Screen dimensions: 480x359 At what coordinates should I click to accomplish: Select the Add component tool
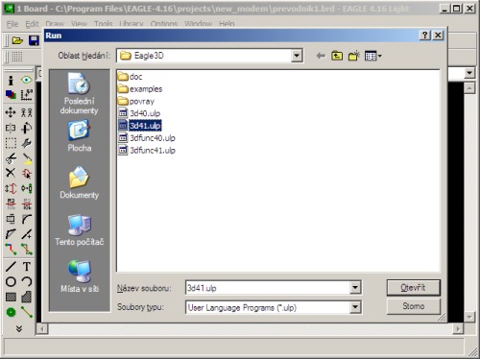point(27,173)
